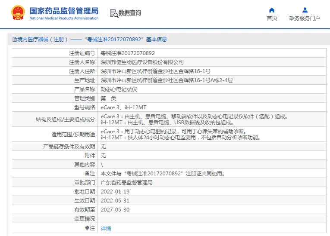Click the 第二类 category value
The image size is (330, 236).
pyautogui.click(x=108, y=98)
